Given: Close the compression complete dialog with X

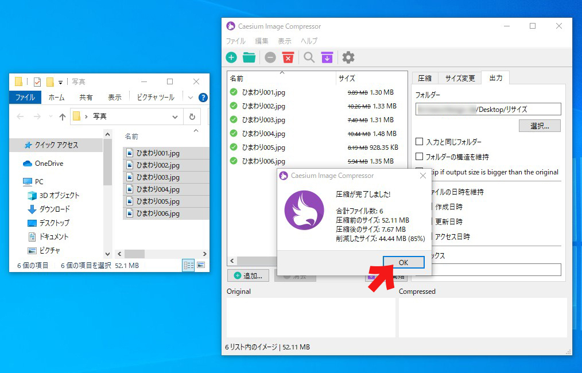Looking at the screenshot, I should (423, 176).
